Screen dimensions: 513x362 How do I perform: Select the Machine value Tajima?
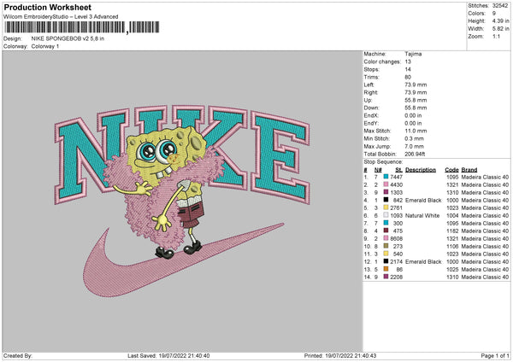(x=413, y=54)
